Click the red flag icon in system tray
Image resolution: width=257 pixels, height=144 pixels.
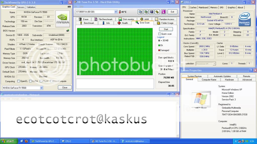tap(240, 141)
